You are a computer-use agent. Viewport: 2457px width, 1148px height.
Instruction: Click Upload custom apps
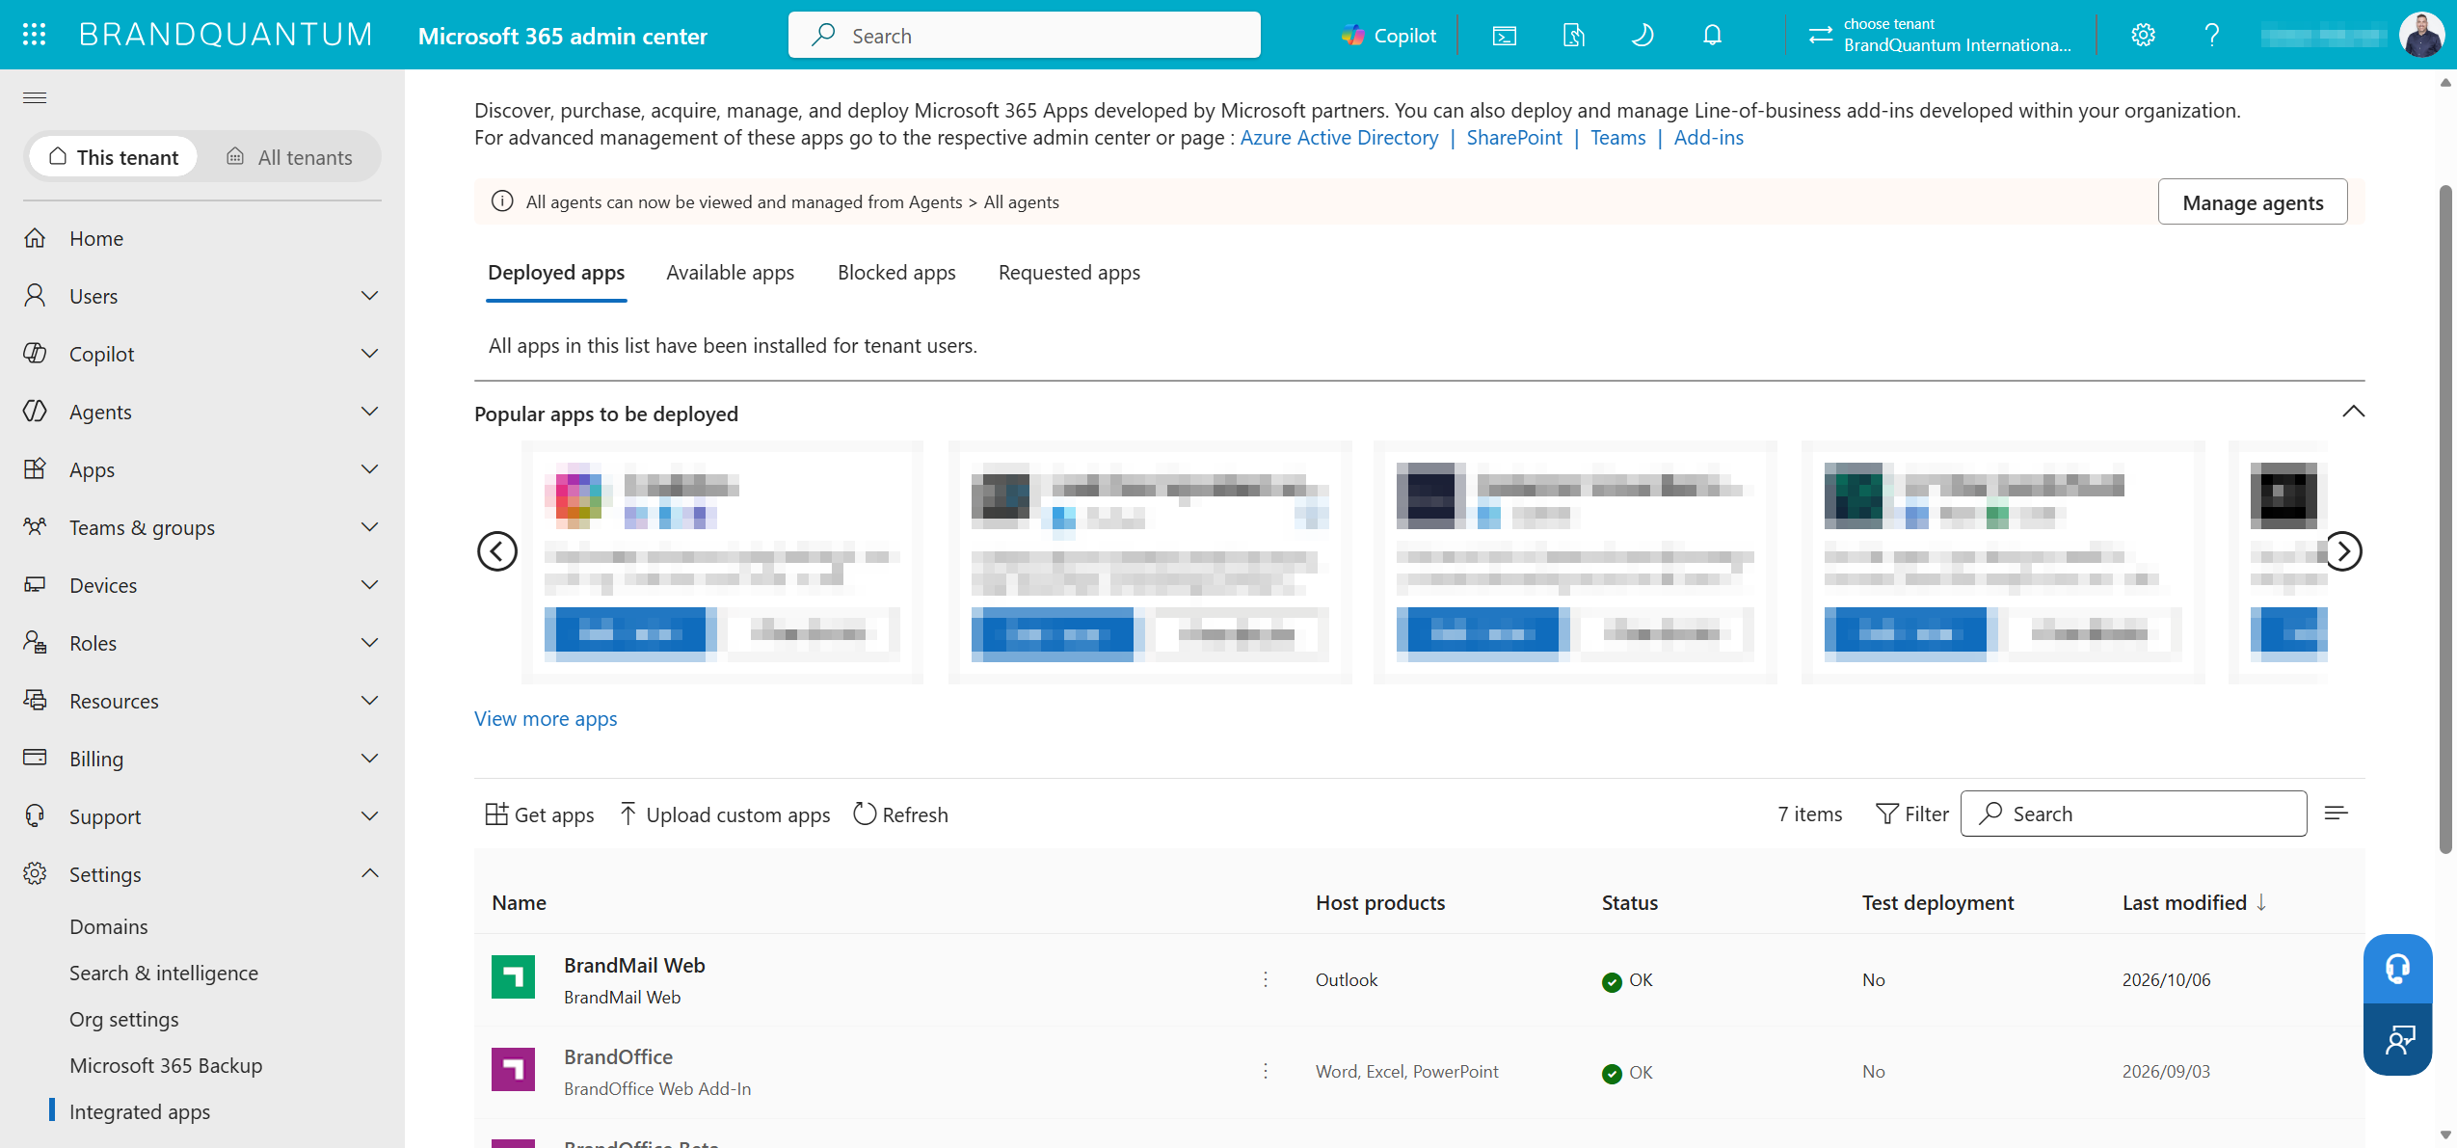click(724, 814)
